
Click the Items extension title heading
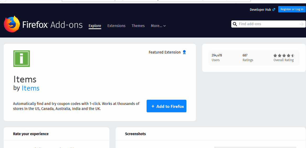point(25,79)
